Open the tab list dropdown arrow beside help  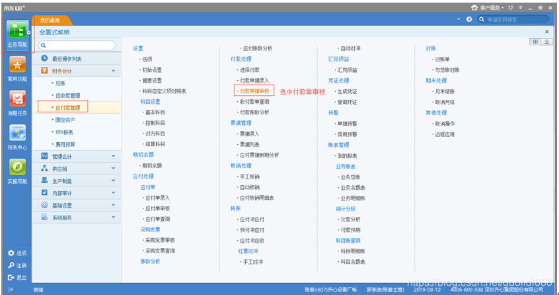[459, 19]
